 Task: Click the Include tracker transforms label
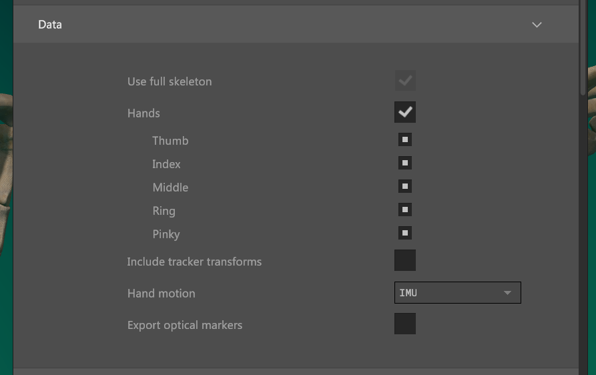(x=194, y=262)
